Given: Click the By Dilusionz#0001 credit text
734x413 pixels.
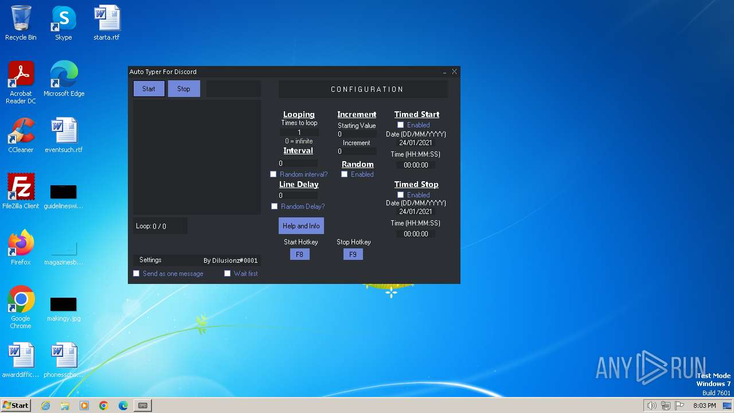Looking at the screenshot, I should coord(231,260).
